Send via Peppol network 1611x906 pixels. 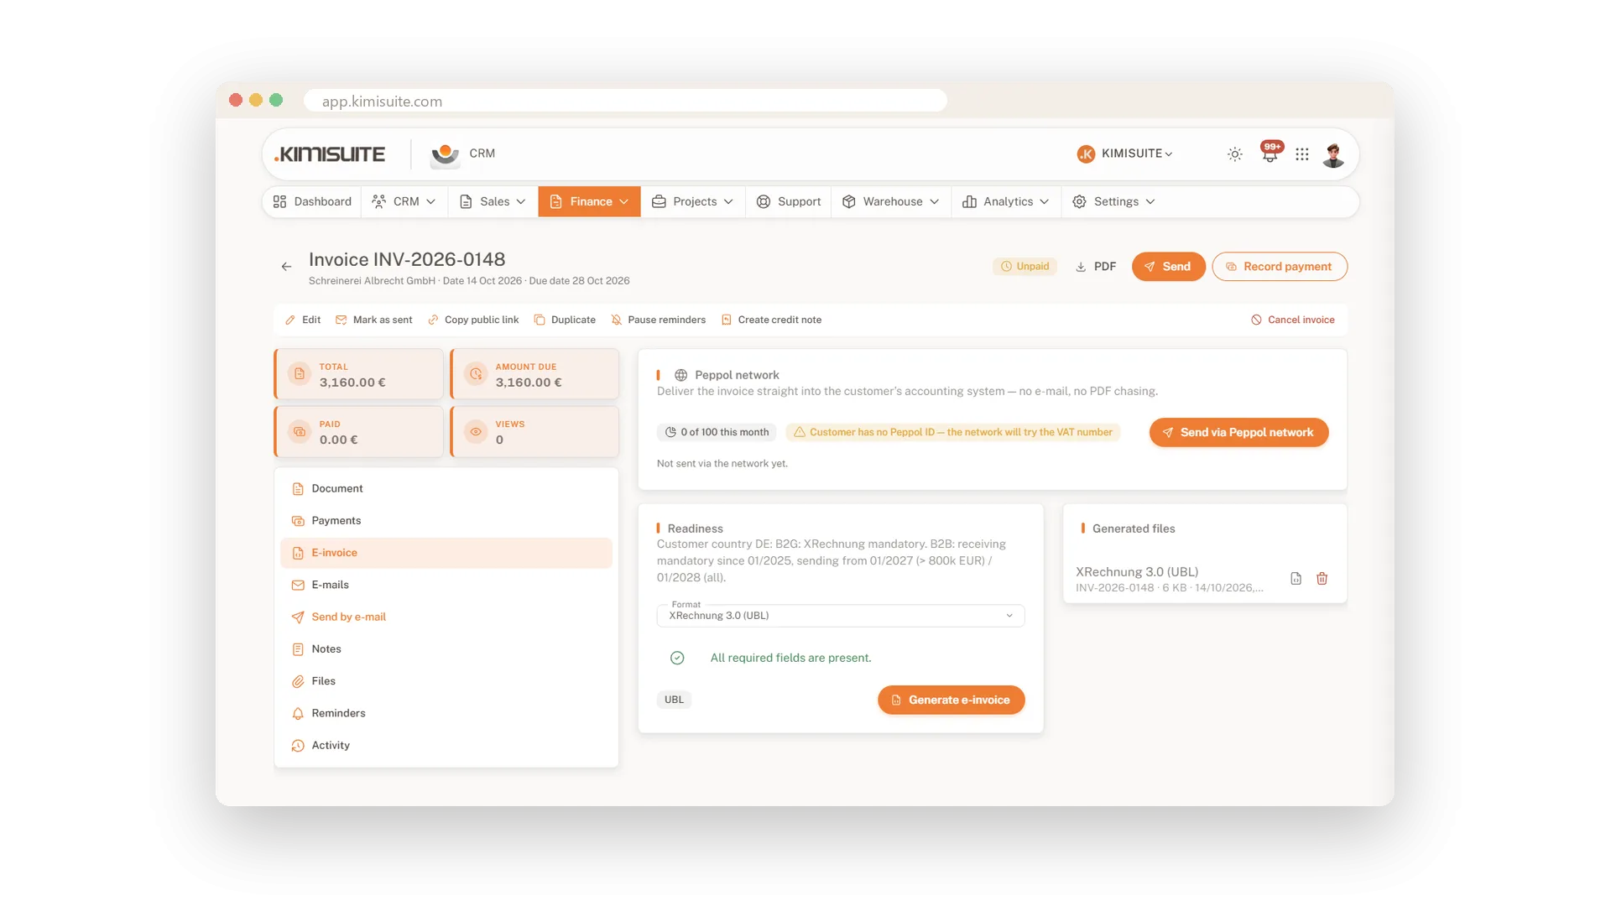(x=1238, y=433)
